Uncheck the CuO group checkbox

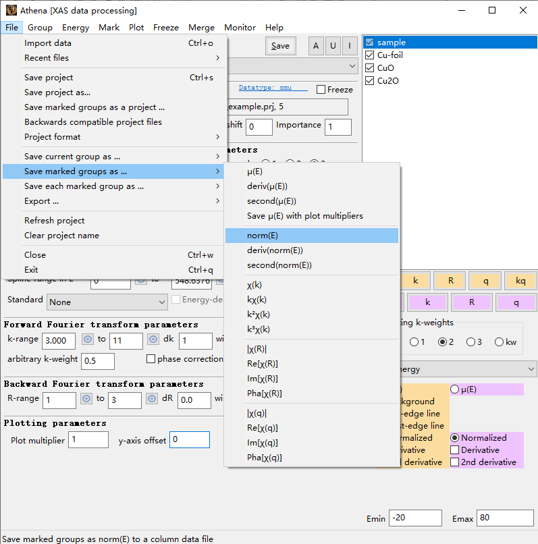(370, 68)
